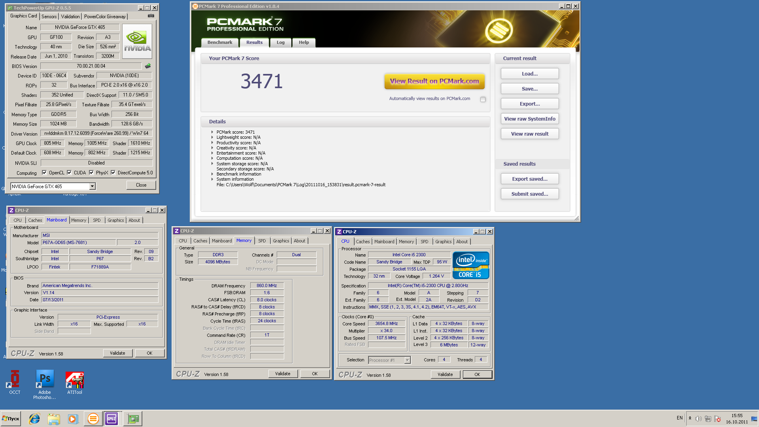The width and height of the screenshot is (759, 427).
Task: Expand the PCMark score: 3471 detail
Action: point(212,132)
